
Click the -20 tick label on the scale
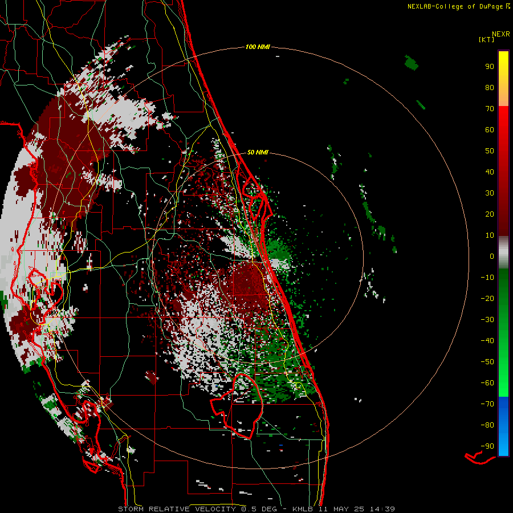click(487, 298)
